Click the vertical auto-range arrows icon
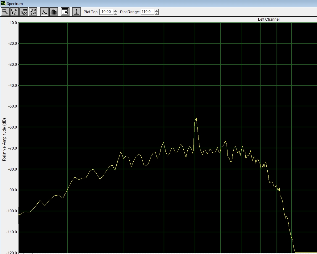 point(77,12)
